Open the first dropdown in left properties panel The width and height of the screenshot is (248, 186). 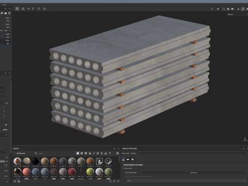pyautogui.click(x=4, y=88)
